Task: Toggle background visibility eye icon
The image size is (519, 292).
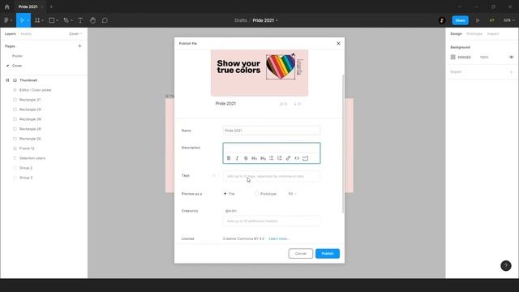Action: [x=511, y=58]
